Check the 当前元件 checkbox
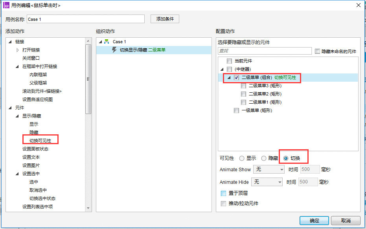The image size is (366, 229). [x=229, y=61]
